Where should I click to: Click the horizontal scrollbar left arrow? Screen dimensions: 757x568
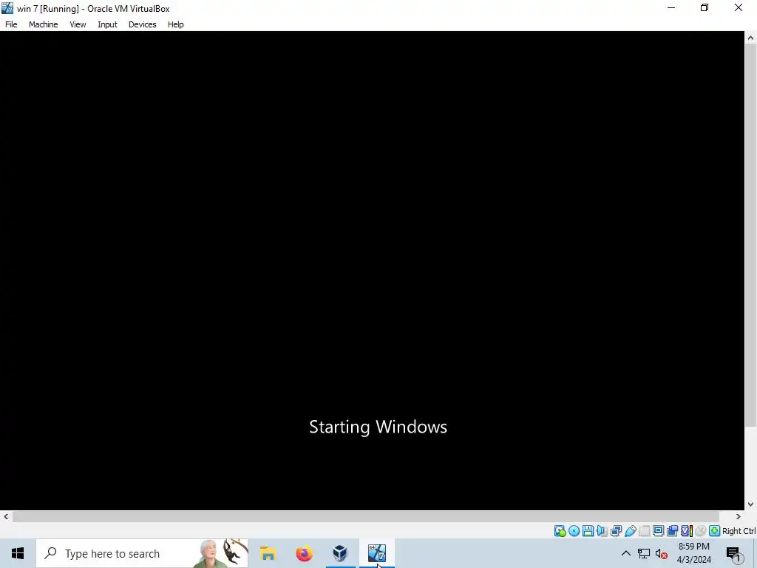6,516
